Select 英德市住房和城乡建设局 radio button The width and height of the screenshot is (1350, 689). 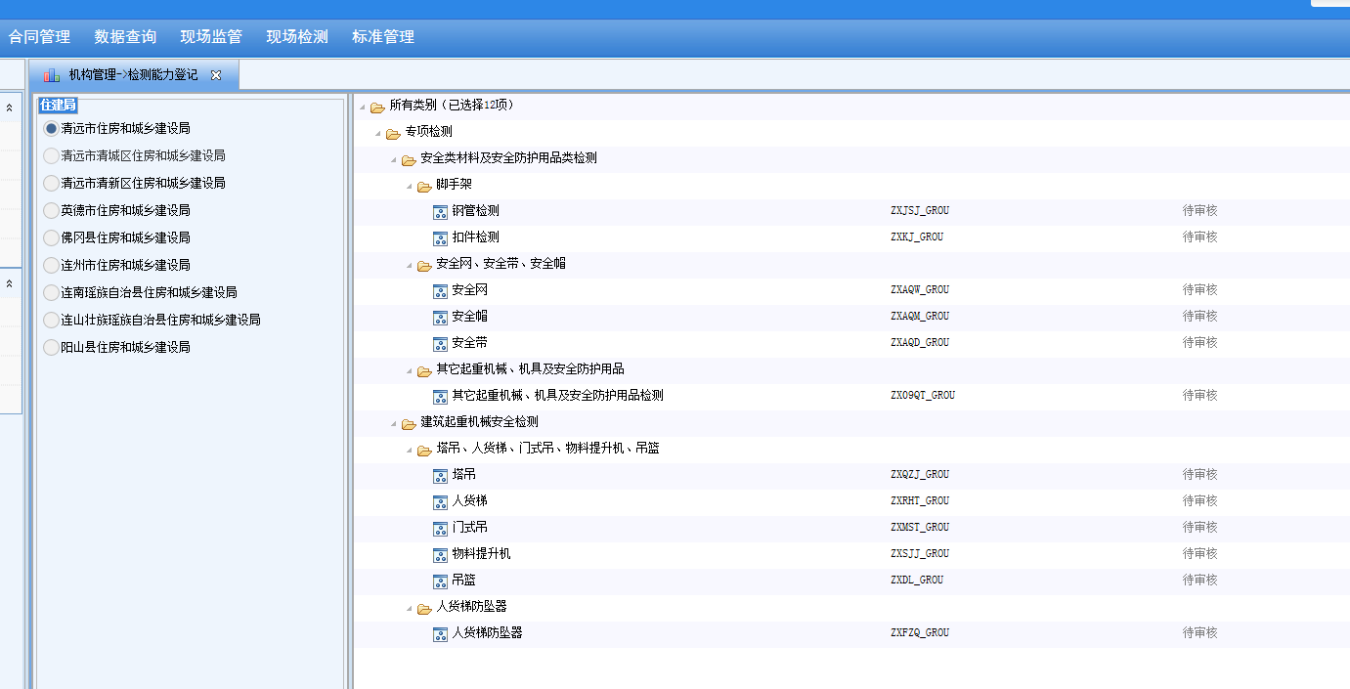point(52,210)
